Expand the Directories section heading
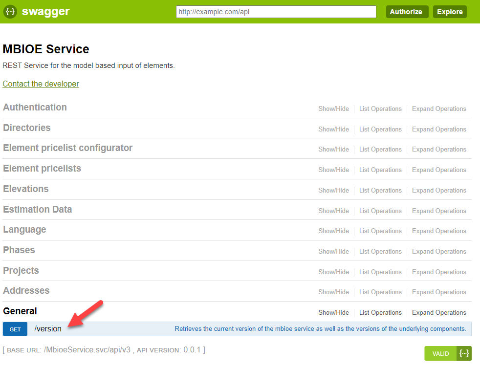The image size is (480, 370). (x=26, y=128)
